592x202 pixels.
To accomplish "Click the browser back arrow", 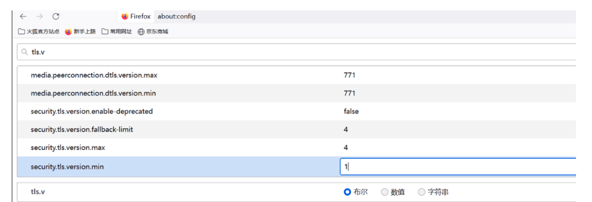I will click(x=23, y=16).
